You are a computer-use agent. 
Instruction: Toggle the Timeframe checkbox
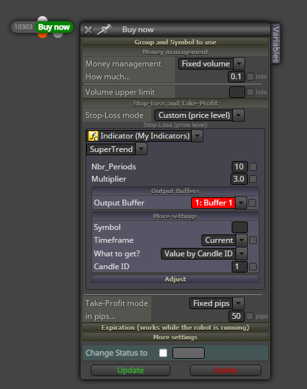click(253, 240)
